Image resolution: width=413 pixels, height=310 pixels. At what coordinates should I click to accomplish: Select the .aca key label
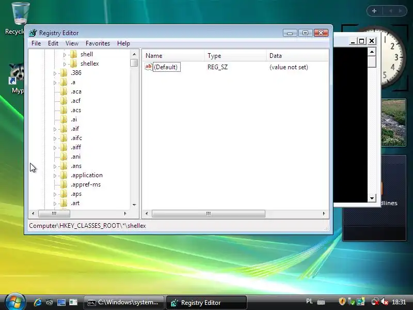coord(76,91)
